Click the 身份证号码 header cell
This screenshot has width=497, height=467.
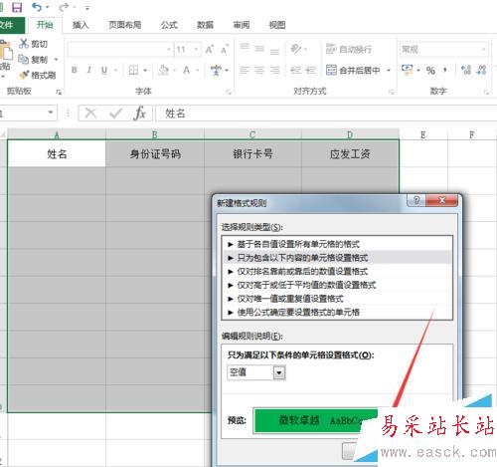(155, 154)
